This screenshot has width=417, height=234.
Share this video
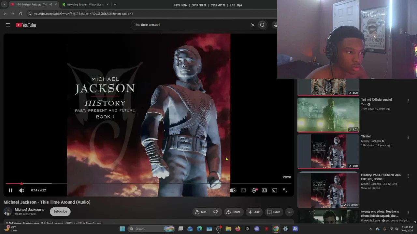(233, 212)
